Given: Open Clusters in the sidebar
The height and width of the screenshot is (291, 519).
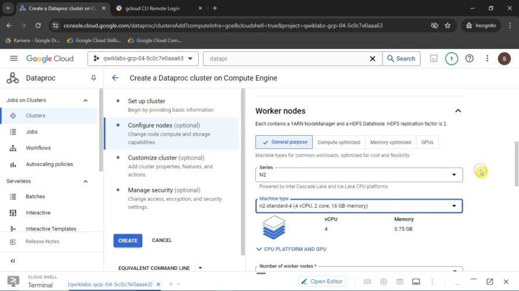Looking at the screenshot, I should point(49,116).
